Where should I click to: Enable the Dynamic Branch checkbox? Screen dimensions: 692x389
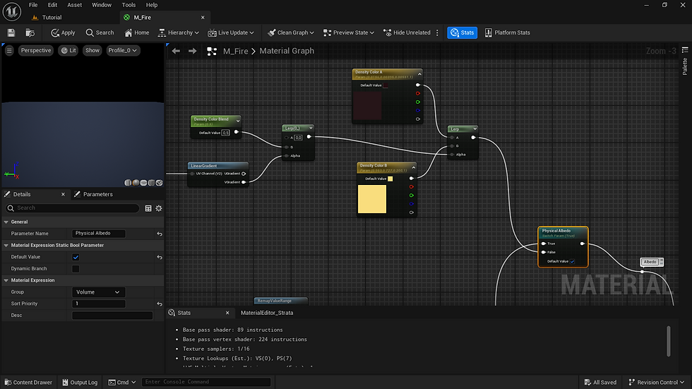(76, 268)
